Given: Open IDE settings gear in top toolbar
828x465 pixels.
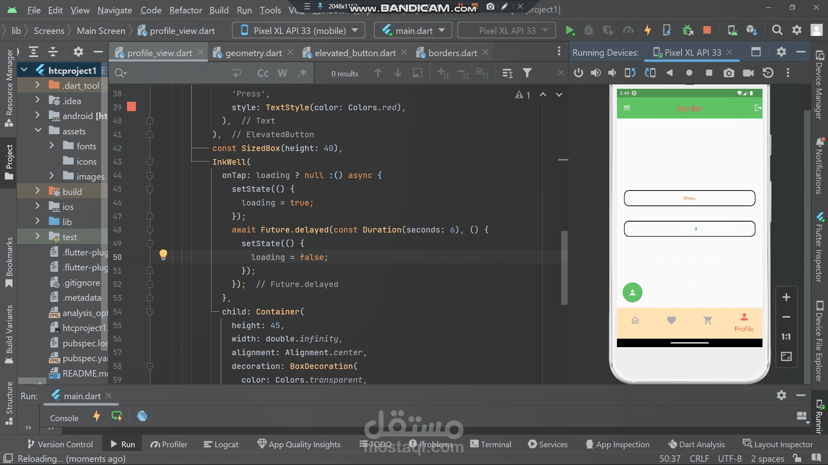Looking at the screenshot, I should pos(797,30).
